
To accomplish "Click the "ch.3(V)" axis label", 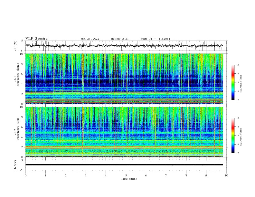I will (15, 165).
